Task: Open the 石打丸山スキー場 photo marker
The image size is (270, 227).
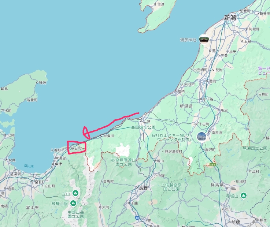Action: coord(201,137)
